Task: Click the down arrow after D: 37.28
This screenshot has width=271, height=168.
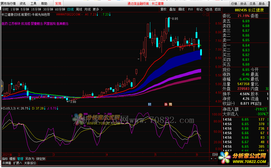Action: (45, 108)
